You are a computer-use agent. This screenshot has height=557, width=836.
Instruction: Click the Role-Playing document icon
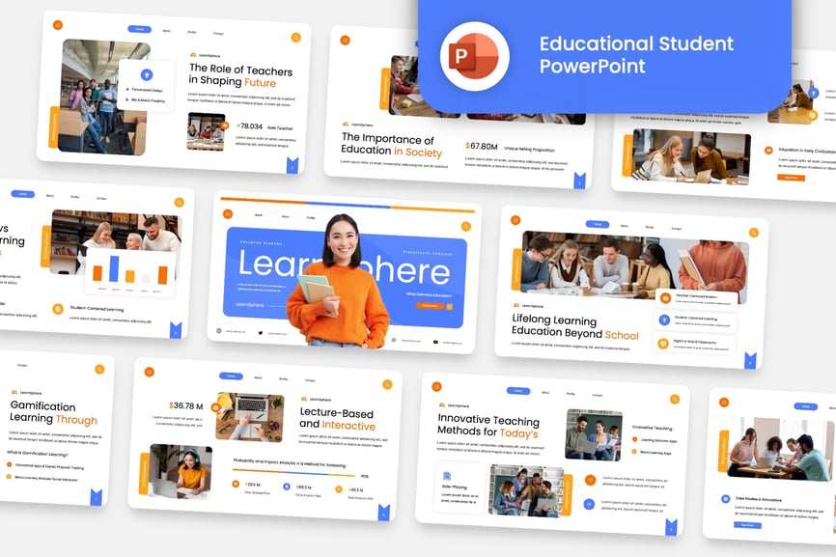[x=448, y=475]
